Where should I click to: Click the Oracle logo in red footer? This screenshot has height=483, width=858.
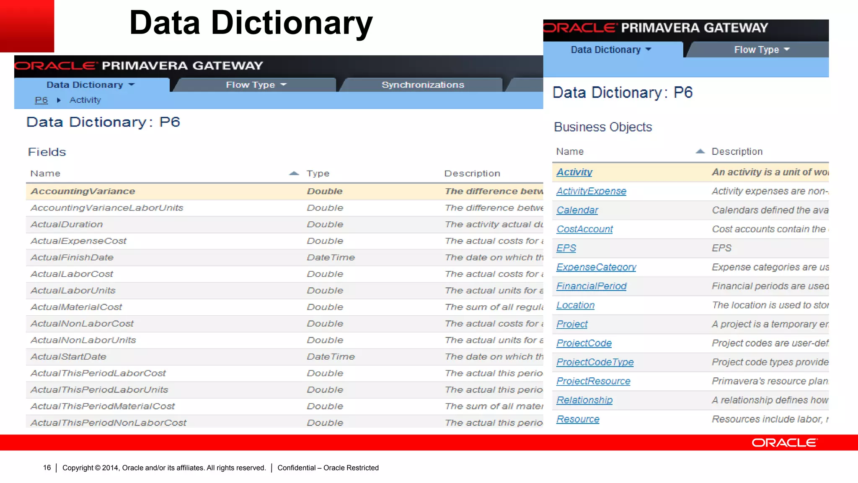pyautogui.click(x=784, y=443)
